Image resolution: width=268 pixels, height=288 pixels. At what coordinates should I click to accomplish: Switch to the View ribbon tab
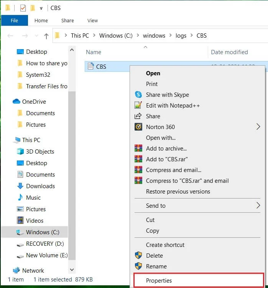tap(92, 21)
